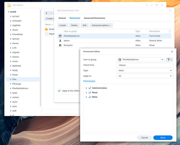Image resolution: width=180 pixels, height=145 pixels.
Task: Go forward with the right arrow navigation button
Action: [x=51, y=13]
